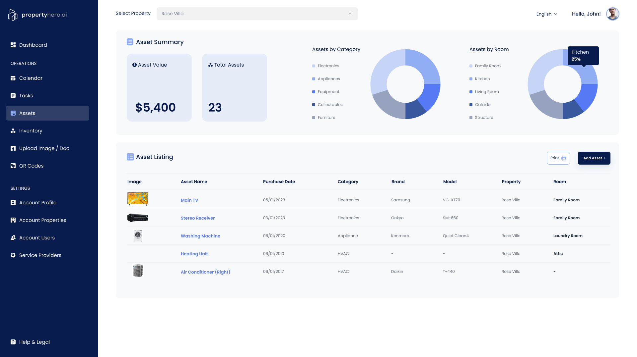
Task: Open Air Conditioner (Right) asset link
Action: point(205,272)
